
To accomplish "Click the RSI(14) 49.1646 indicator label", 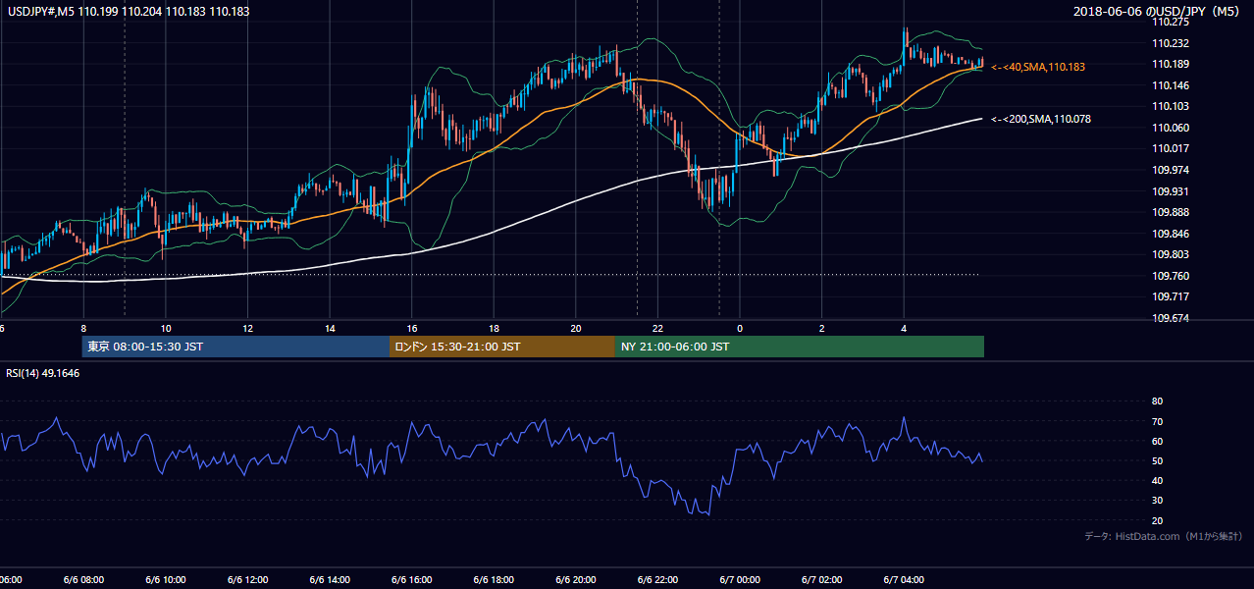I will coord(43,373).
